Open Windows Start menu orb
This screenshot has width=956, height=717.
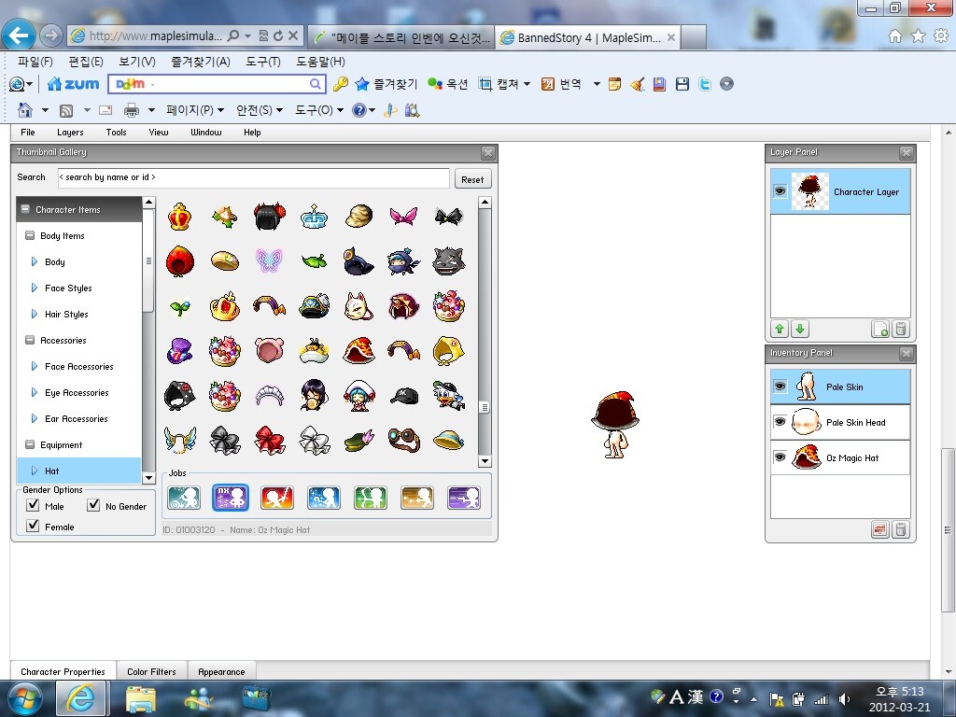[x=24, y=698]
